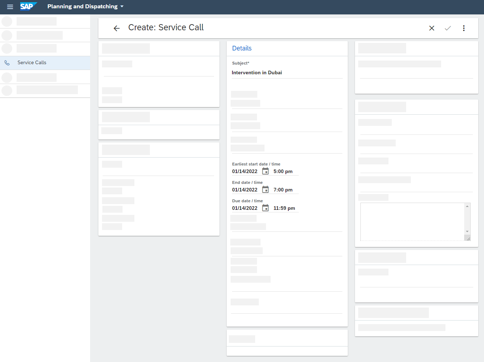Save the service call with the checkmark
The height and width of the screenshot is (362, 484).
point(448,28)
